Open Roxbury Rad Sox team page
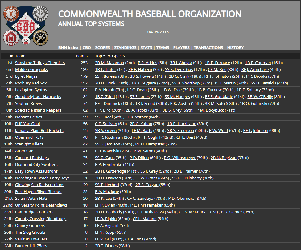 point(31,83)
